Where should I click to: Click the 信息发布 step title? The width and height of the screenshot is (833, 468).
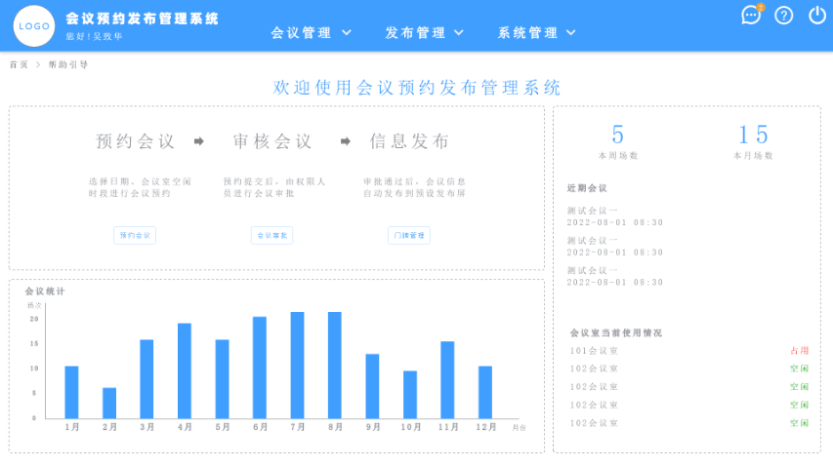coord(409,141)
